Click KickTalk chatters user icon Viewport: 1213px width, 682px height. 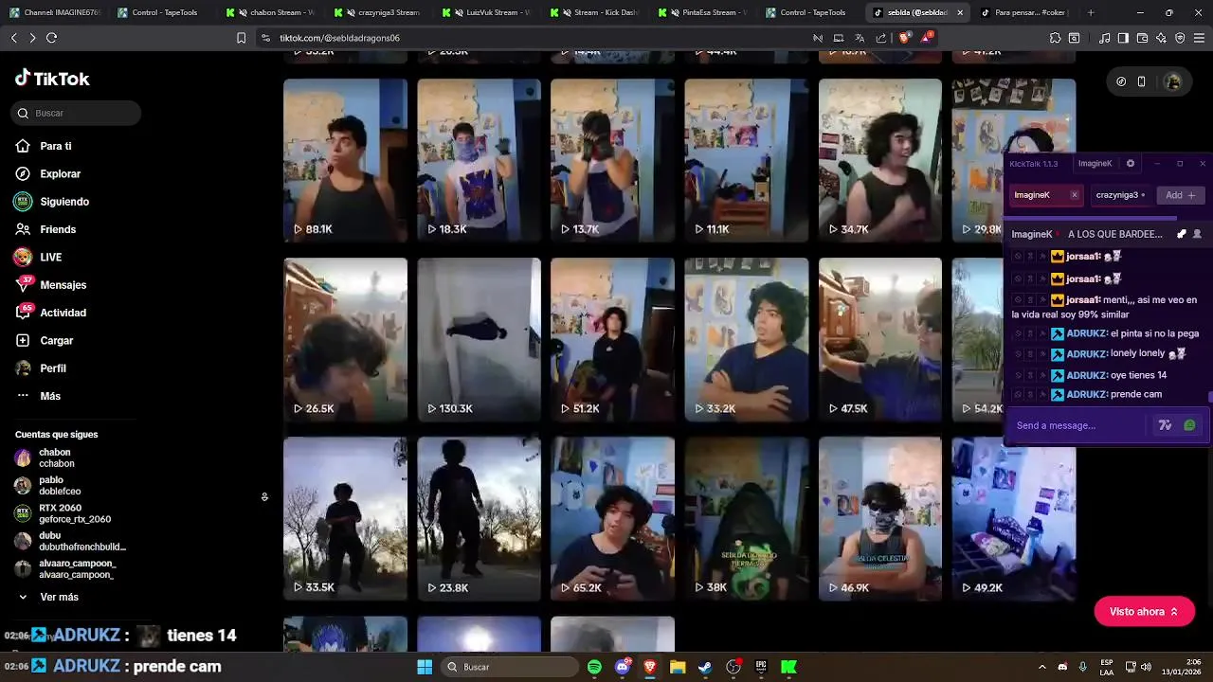pyautogui.click(x=1197, y=234)
